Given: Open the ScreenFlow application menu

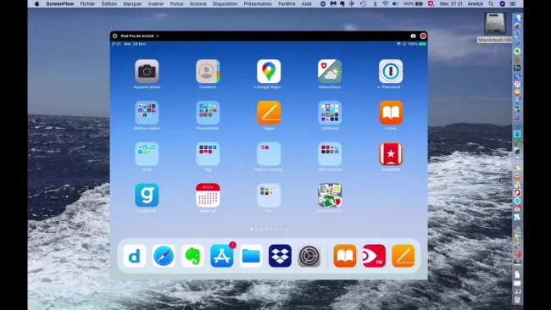Looking at the screenshot, I should (x=60, y=4).
